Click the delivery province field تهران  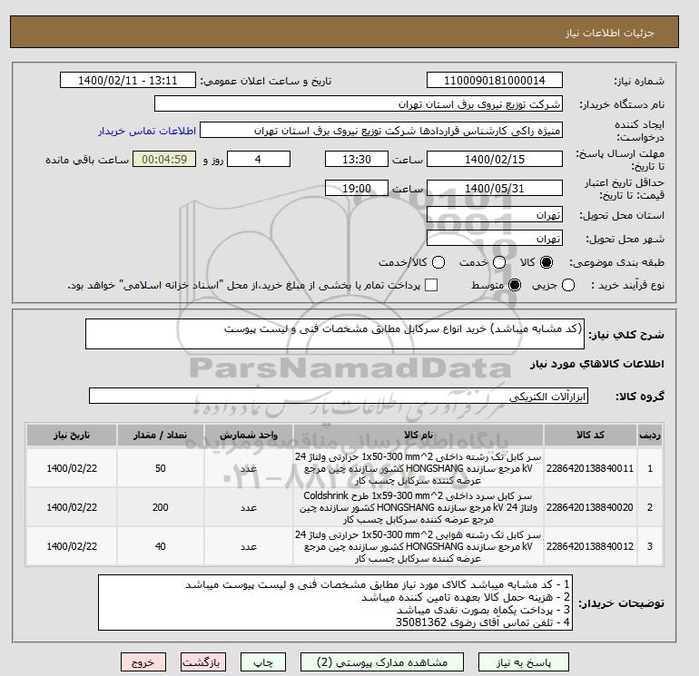[x=495, y=215]
